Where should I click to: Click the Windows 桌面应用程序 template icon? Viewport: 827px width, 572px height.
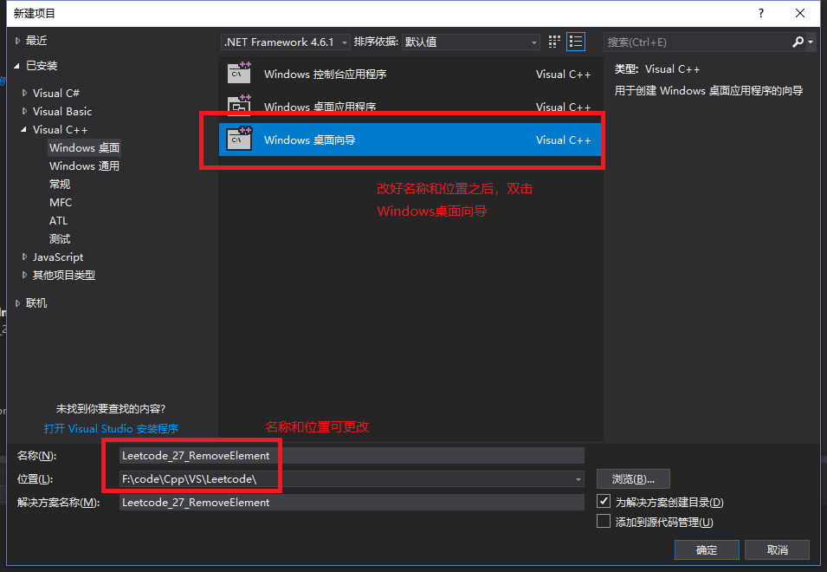[240, 105]
